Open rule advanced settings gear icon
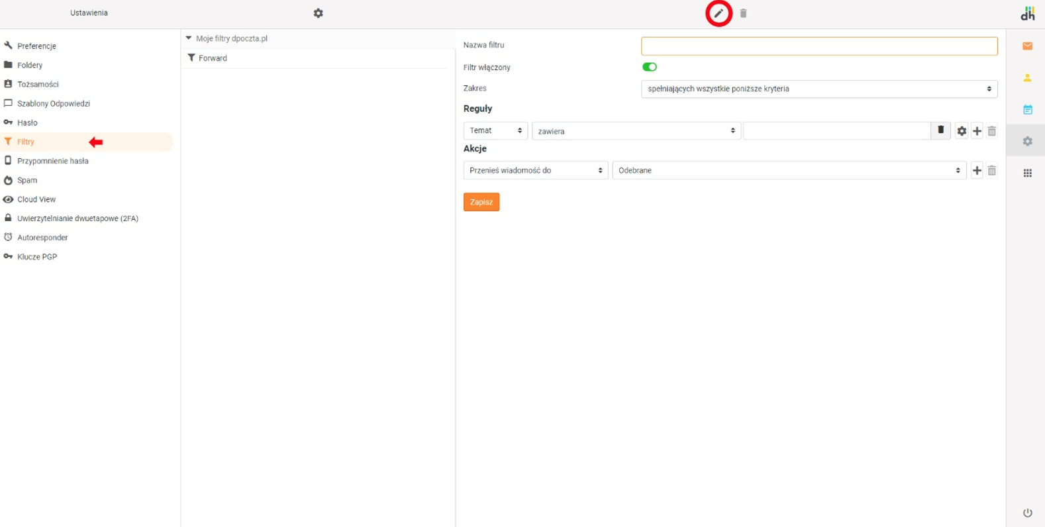The width and height of the screenshot is (1045, 527). pyautogui.click(x=962, y=131)
